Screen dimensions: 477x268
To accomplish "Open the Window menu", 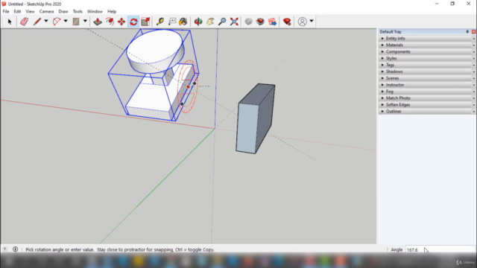I will (x=95, y=12).
